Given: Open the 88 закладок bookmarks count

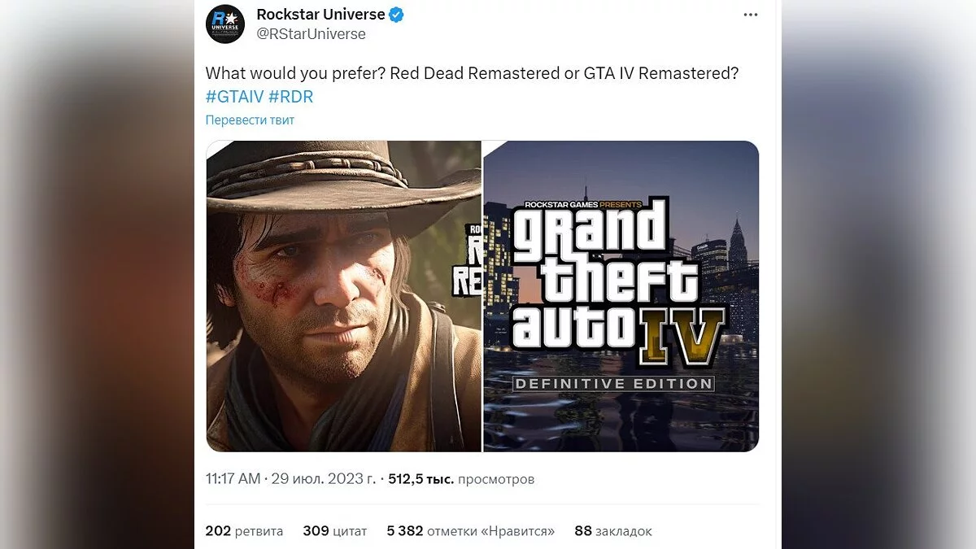Looking at the screenshot, I should (612, 531).
